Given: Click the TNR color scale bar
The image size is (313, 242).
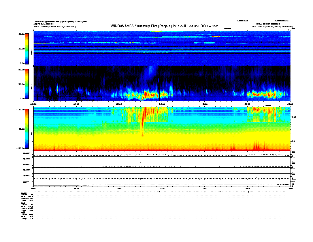Looking at the screenshot, I should pyautogui.click(x=27, y=129).
